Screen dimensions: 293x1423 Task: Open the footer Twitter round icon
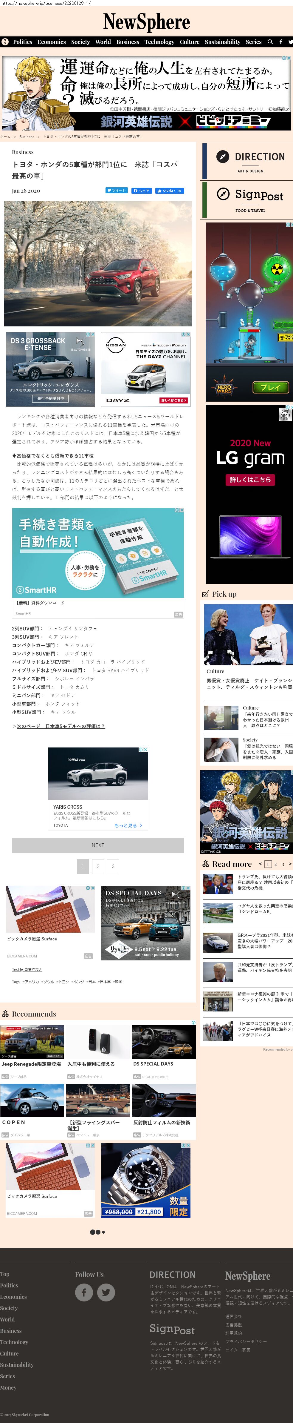pos(106,1292)
